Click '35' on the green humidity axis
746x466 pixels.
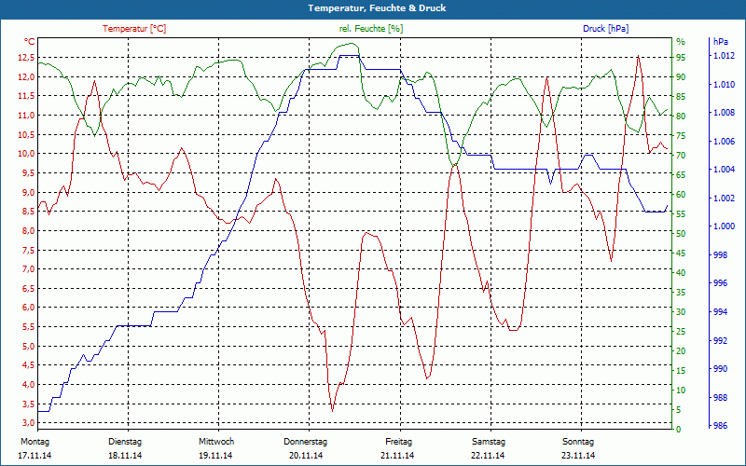(681, 293)
